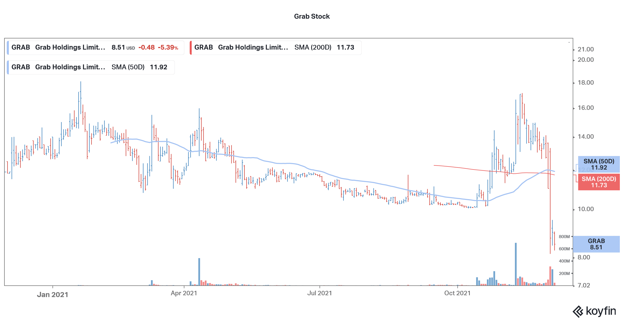Click the 20.00 price axis label
The image size is (624, 322).
point(586,60)
